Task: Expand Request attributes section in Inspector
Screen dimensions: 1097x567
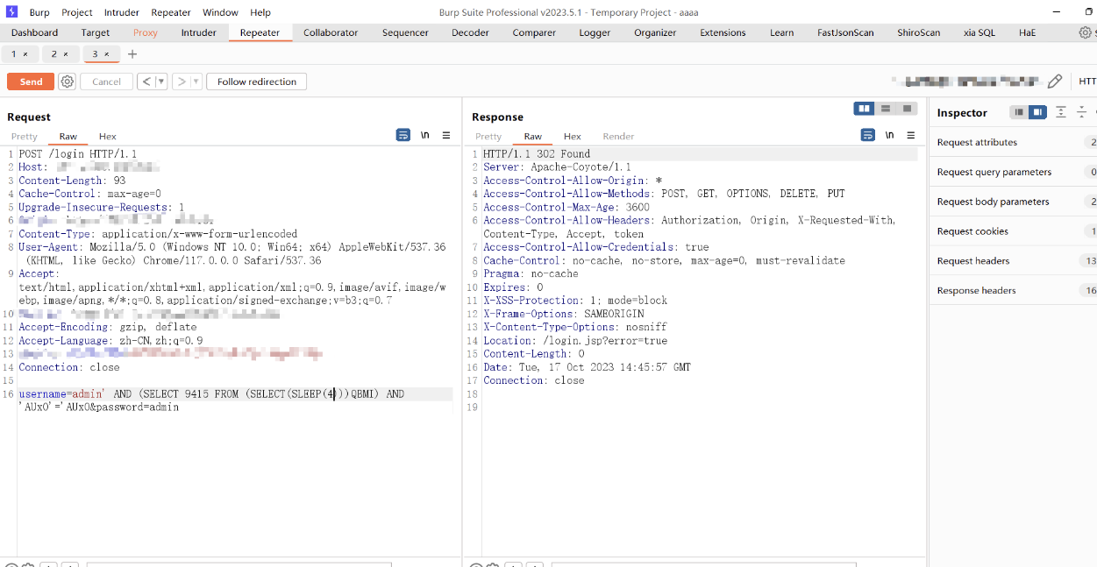Action: (1013, 142)
